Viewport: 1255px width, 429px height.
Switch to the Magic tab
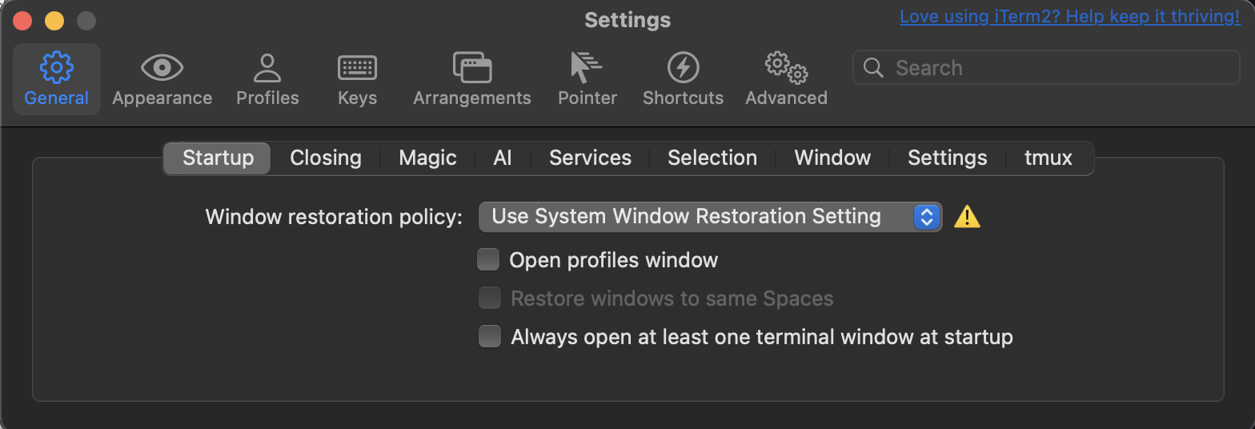click(x=427, y=158)
